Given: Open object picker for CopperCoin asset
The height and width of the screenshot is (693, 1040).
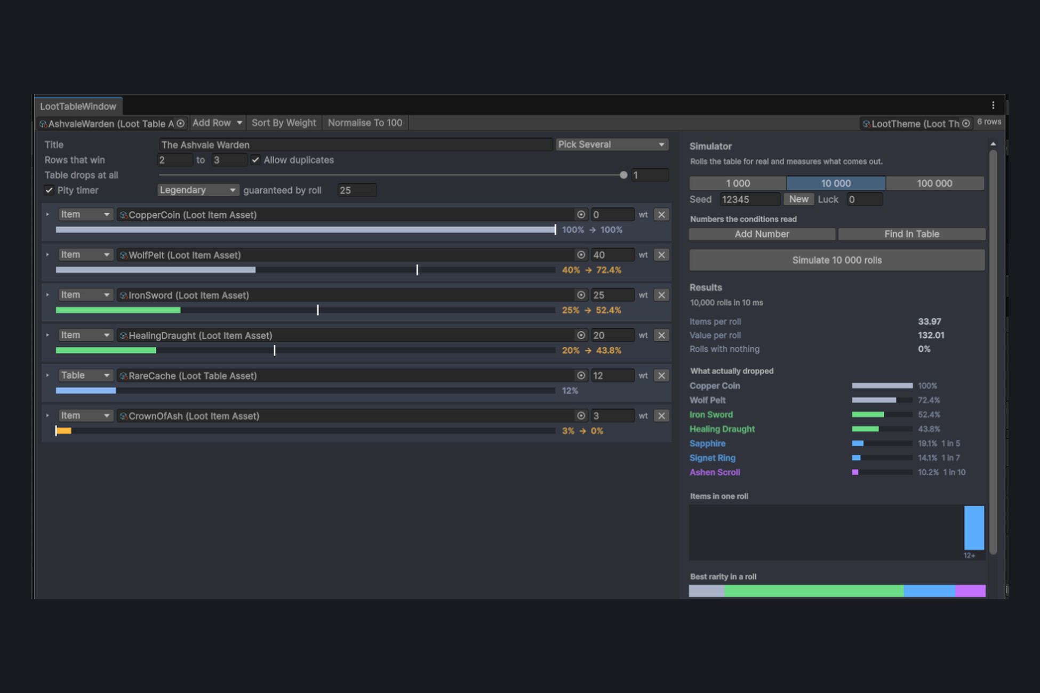Looking at the screenshot, I should click(x=581, y=214).
